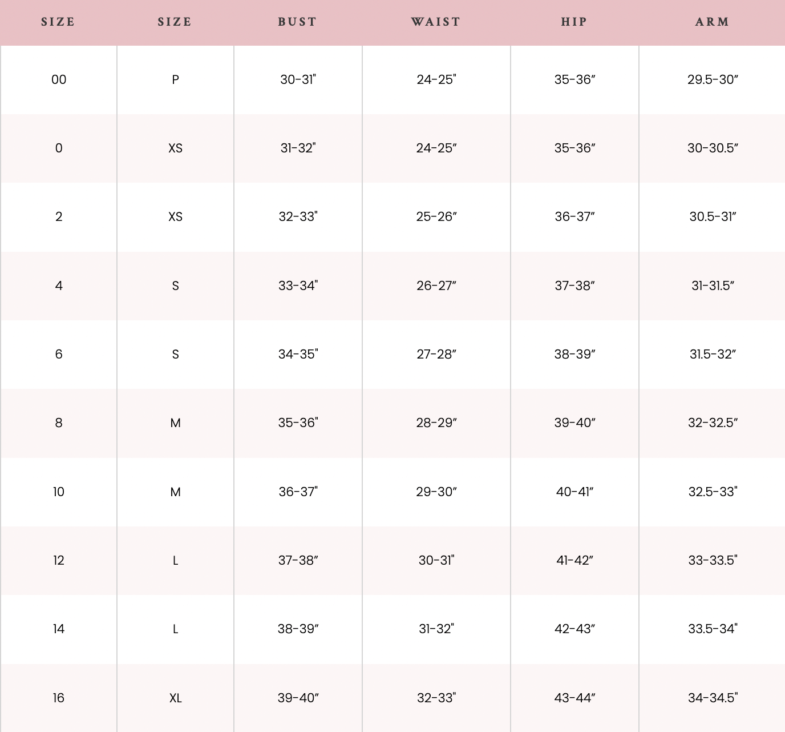Click the WAIST column header

tap(436, 22)
